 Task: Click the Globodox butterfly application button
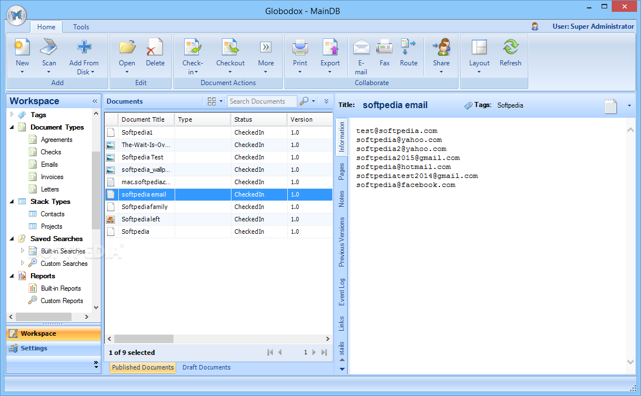[16, 16]
